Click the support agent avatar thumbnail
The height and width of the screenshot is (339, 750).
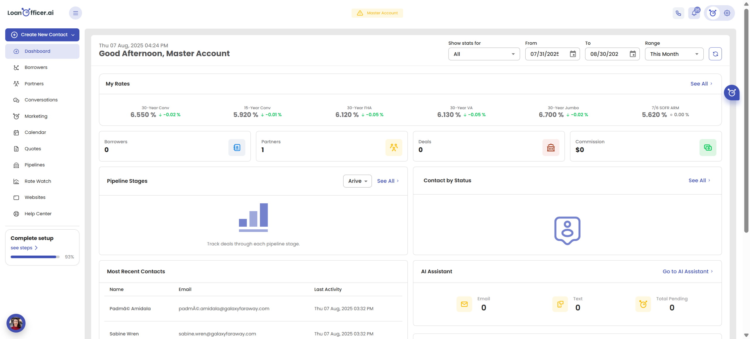point(16,323)
